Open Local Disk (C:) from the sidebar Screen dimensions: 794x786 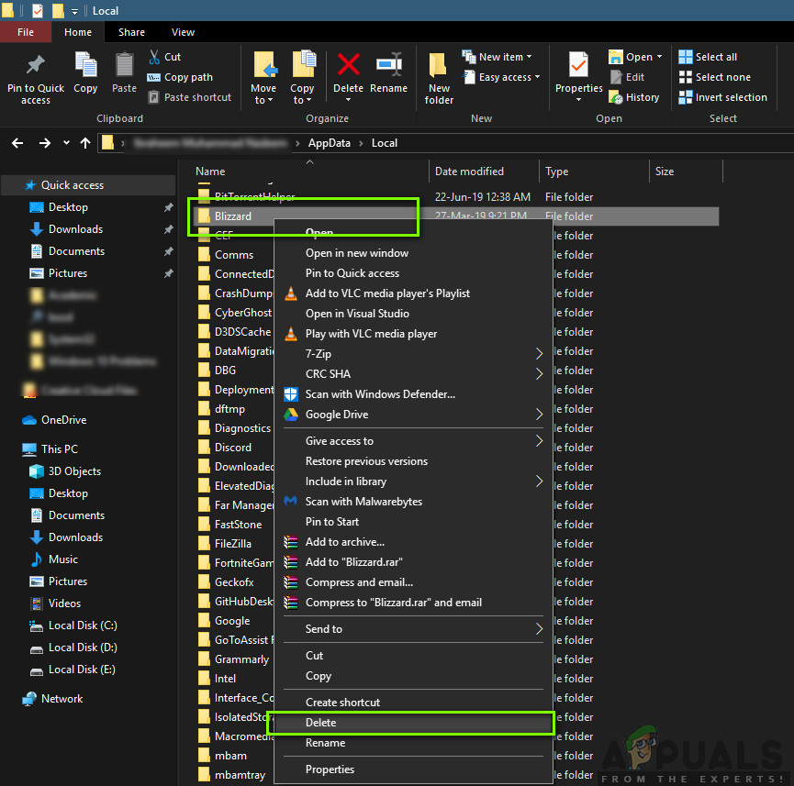coord(81,625)
